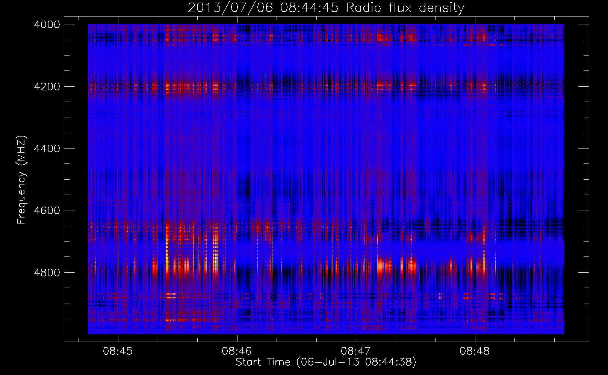
Task: Click the 08:46 time axis label
Action: coord(237,351)
